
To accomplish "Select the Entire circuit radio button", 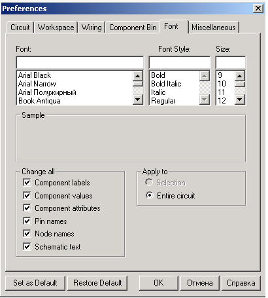I will [149, 195].
